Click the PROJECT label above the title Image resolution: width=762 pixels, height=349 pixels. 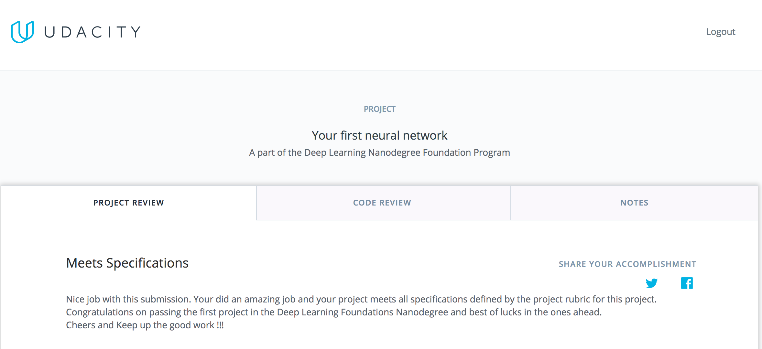click(x=379, y=109)
